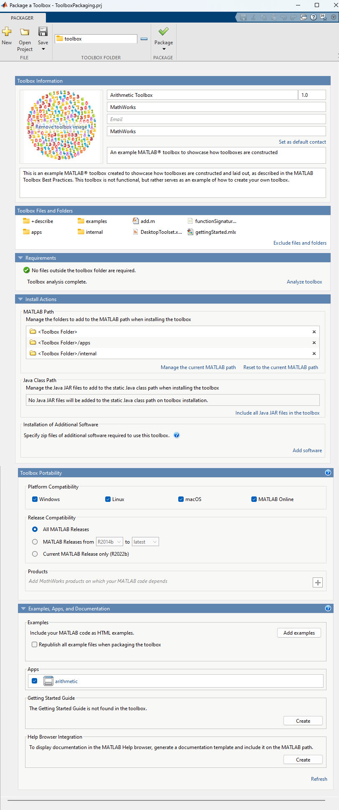This screenshot has height=810, width=339.
Task: Click the undo arrow icon
Action: (283, 17)
